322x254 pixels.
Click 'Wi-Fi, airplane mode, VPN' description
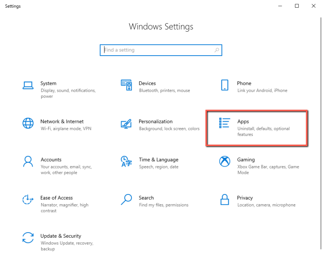click(66, 128)
